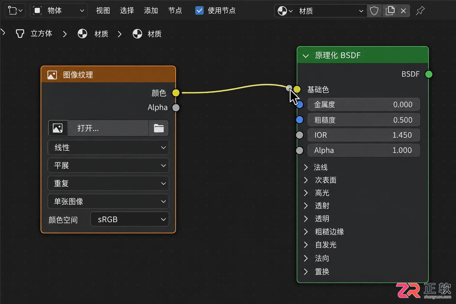
Task: Toggle the 使用节点 checkbox
Action: pos(199,10)
